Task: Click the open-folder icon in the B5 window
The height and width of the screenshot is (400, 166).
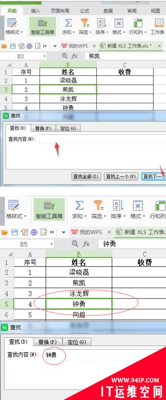Action: pos(4,232)
